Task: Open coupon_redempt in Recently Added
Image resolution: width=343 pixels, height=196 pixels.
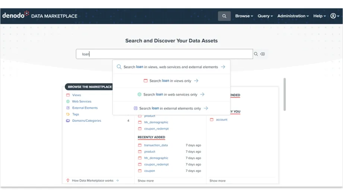Action: coord(156,164)
